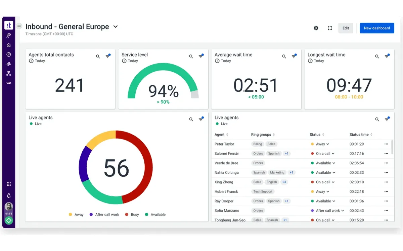
Task: Open the compass explore icon in sidebar
Action: (9, 55)
